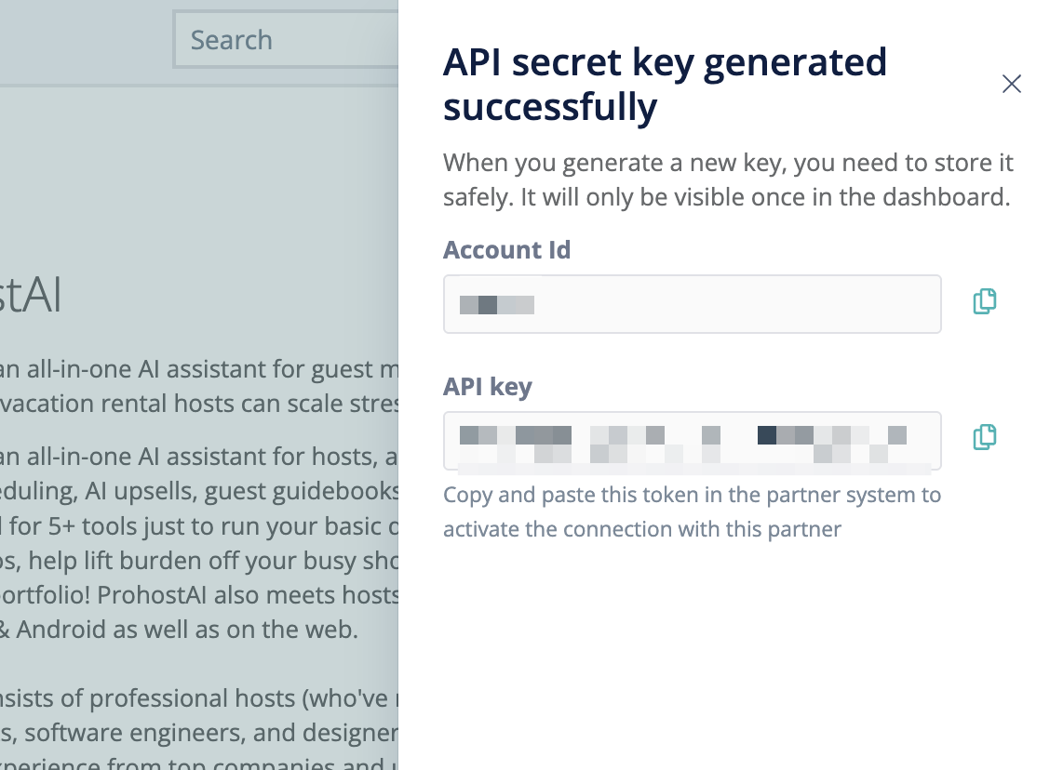
Task: Click the 'When you generate a new key' description
Action: [727, 180]
